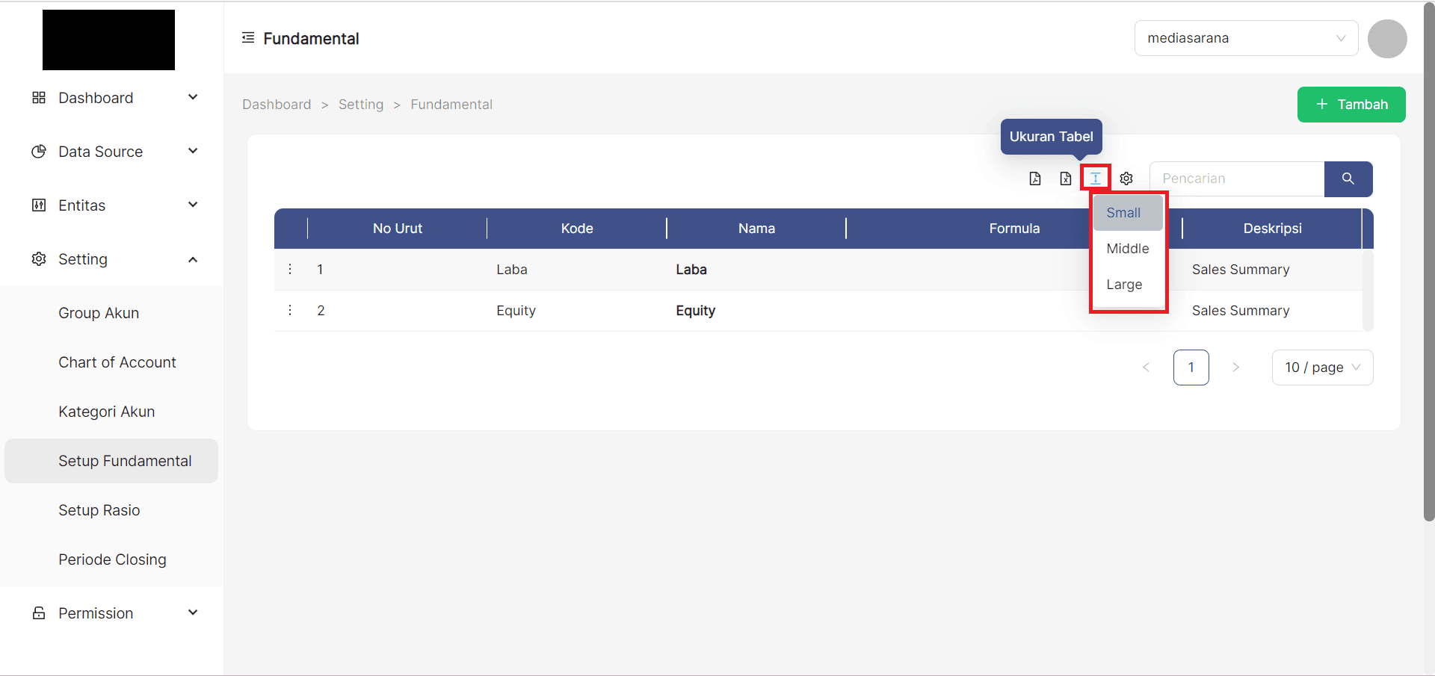Open the kebab menu on the Equity row

click(x=290, y=310)
